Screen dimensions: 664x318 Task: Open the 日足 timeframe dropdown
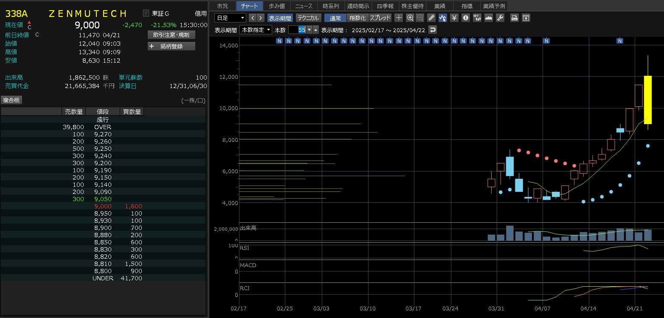coord(230,18)
